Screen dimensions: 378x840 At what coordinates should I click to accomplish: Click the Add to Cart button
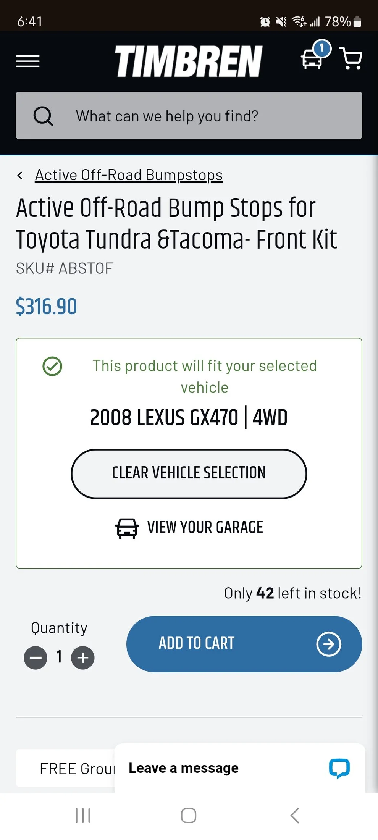[x=244, y=644]
